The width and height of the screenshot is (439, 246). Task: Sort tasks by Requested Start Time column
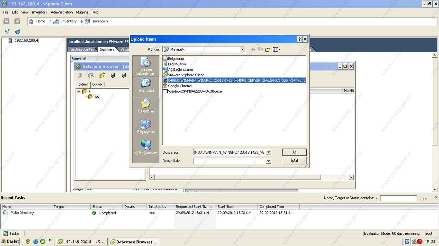(x=195, y=207)
